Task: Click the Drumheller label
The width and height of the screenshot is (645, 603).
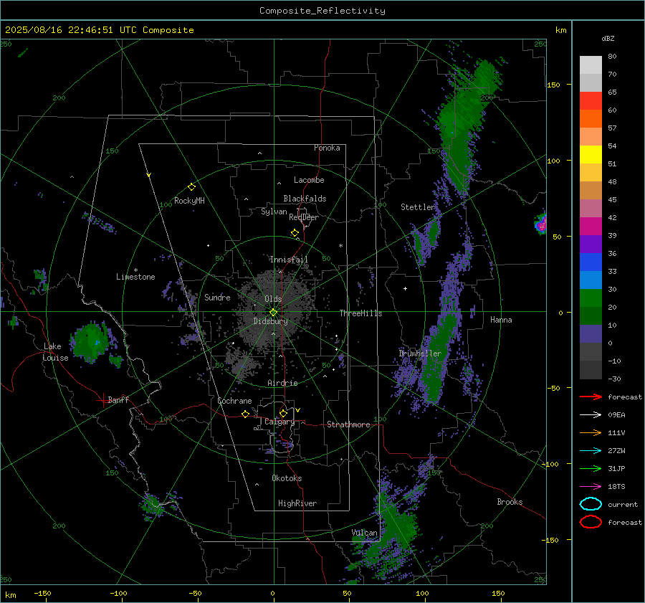Action: (420, 353)
